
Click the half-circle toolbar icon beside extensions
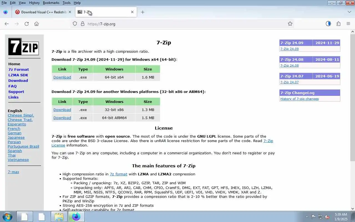pos(328,24)
